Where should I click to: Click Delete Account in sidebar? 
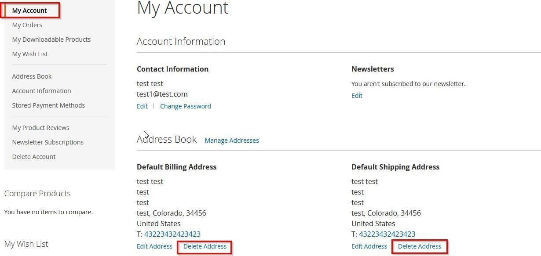pyautogui.click(x=33, y=157)
